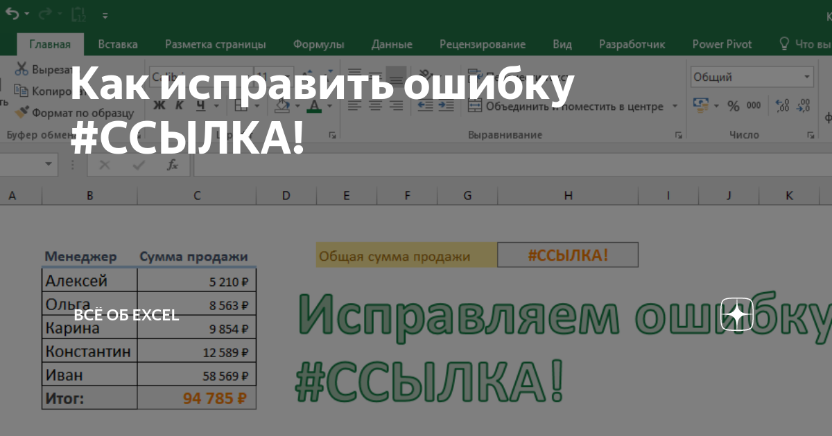
Task: Click Объединить и поместить в центре
Action: [x=566, y=106]
